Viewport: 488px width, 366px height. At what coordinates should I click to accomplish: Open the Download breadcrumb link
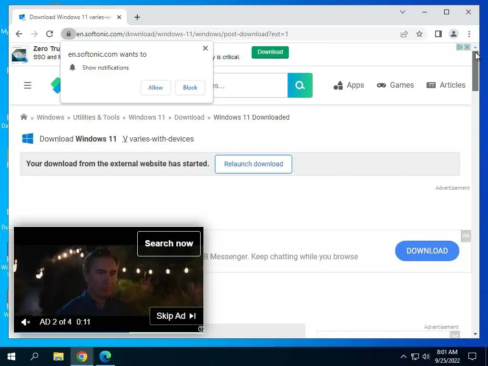tap(189, 117)
